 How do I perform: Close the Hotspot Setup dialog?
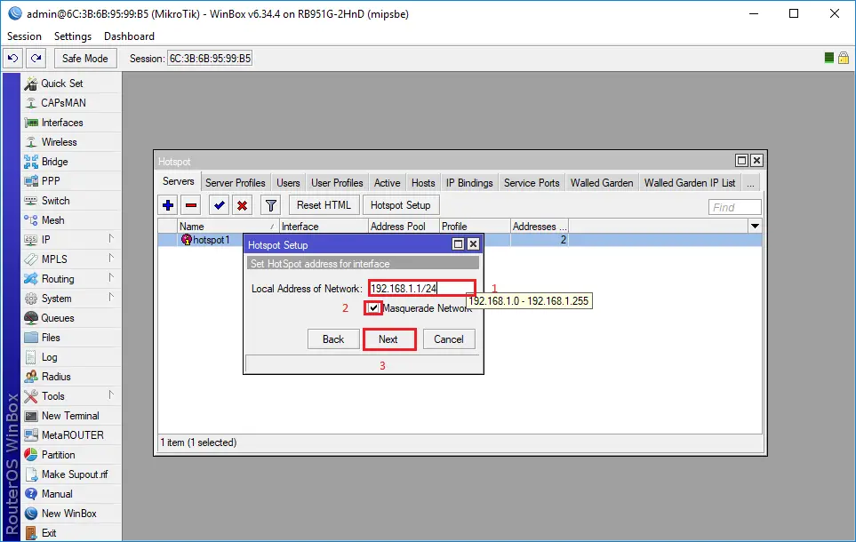[x=473, y=244]
